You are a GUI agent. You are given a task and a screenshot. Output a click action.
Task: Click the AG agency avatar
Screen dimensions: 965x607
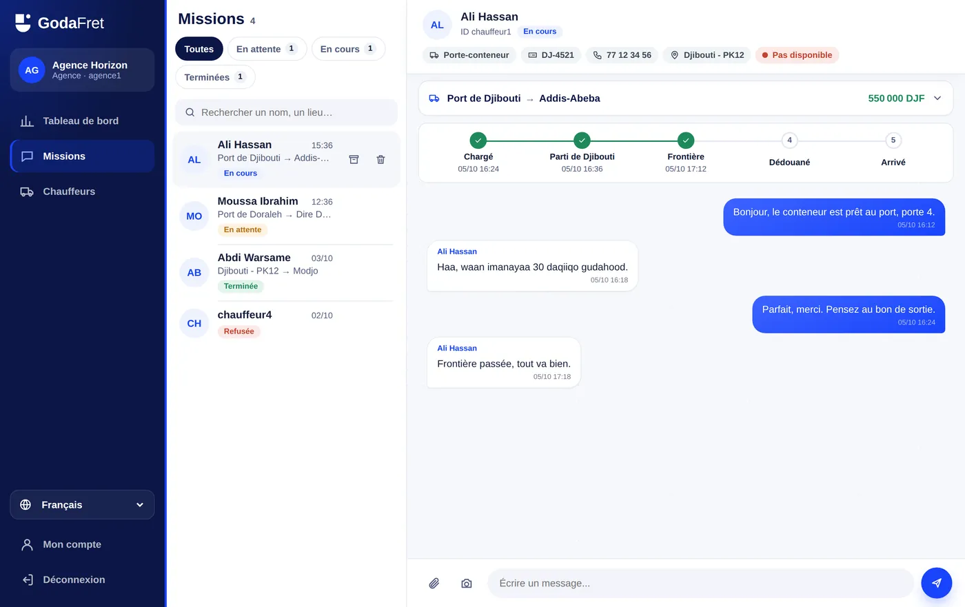(32, 70)
